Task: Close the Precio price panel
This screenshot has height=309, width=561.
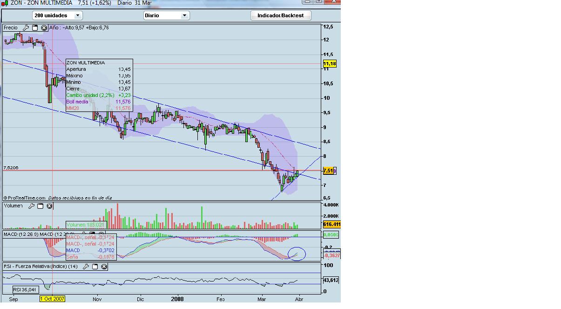Action: pyautogui.click(x=44, y=28)
